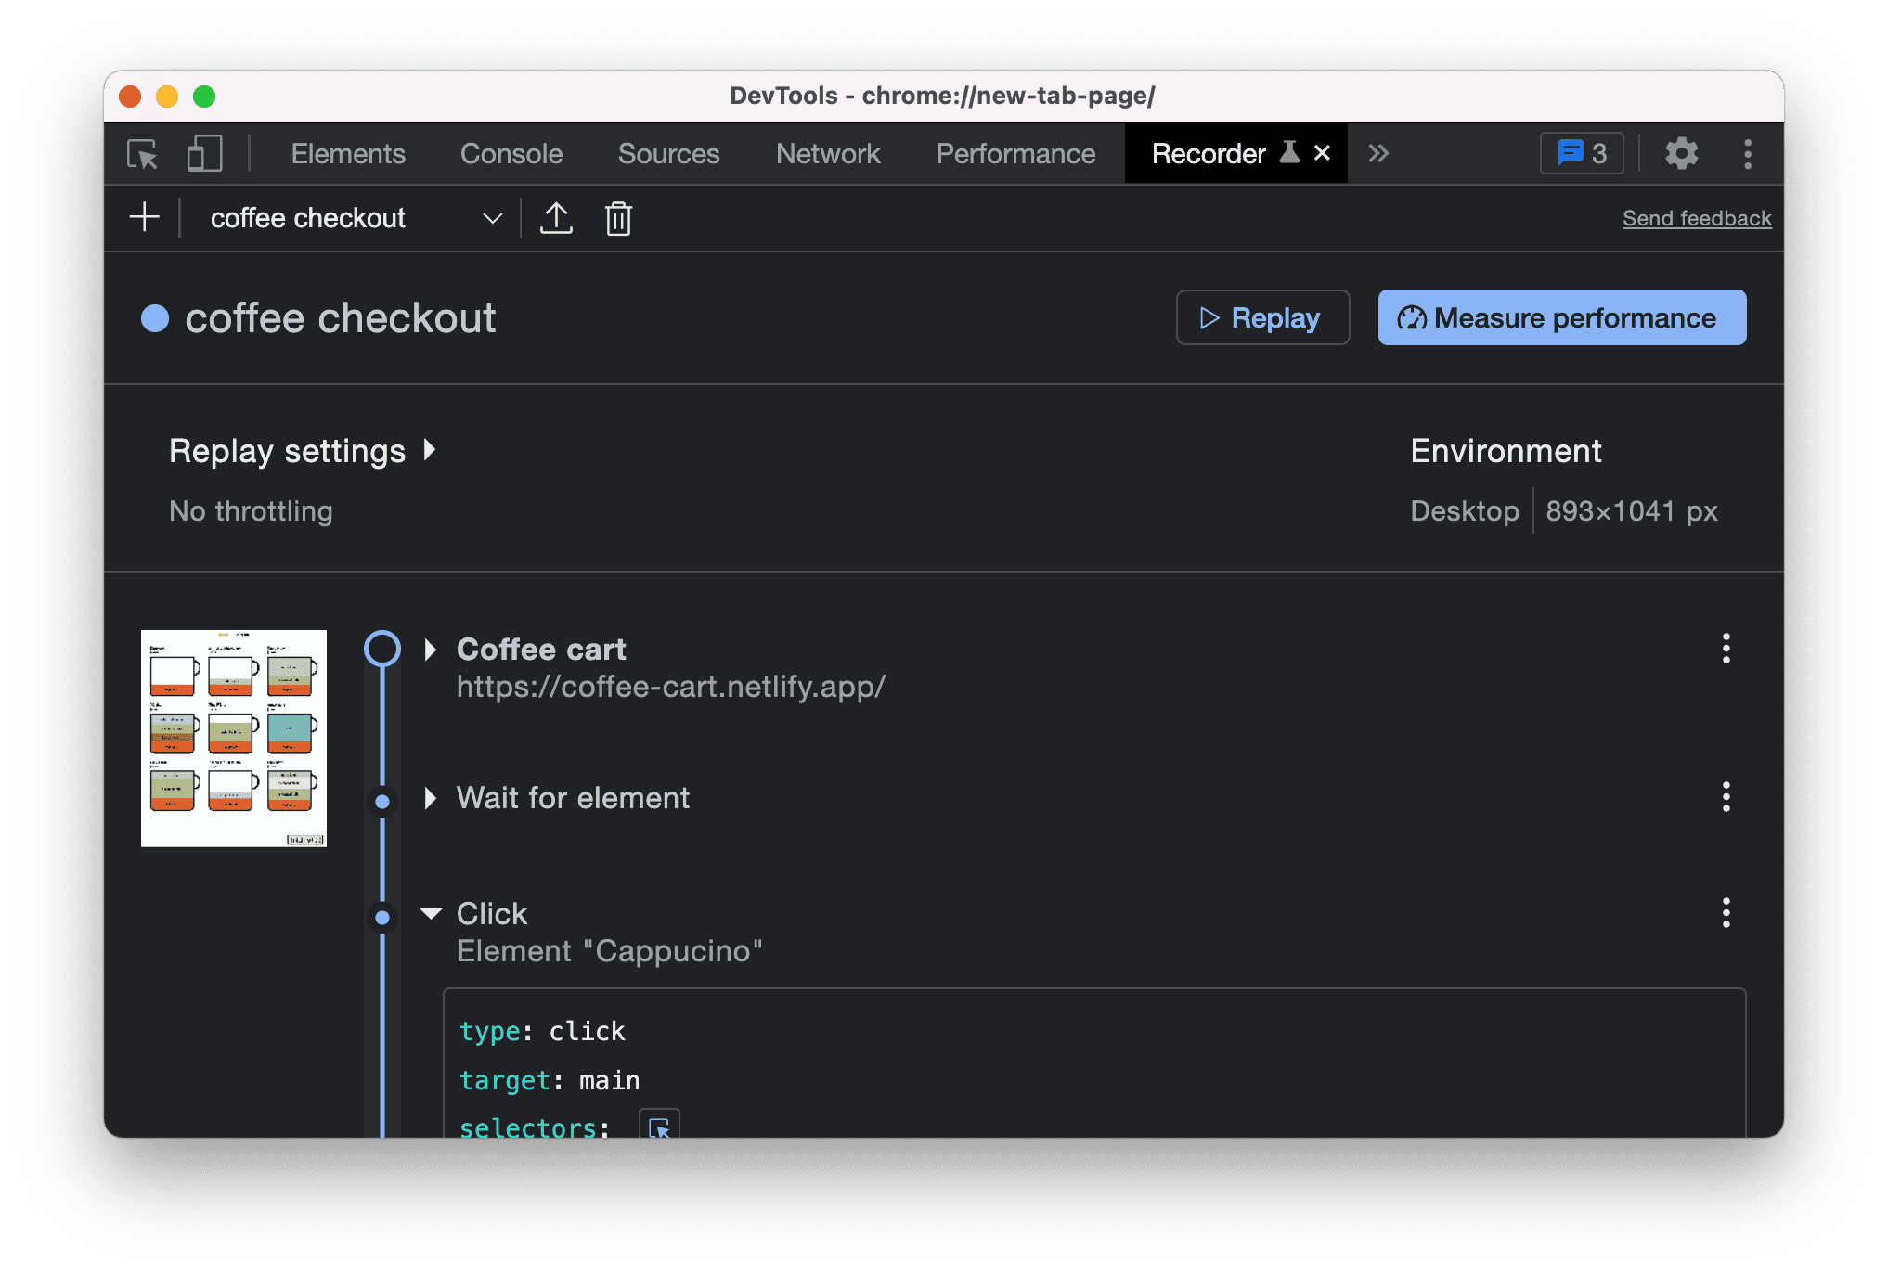Click the Send feedback link
1888x1275 pixels.
tap(1699, 218)
